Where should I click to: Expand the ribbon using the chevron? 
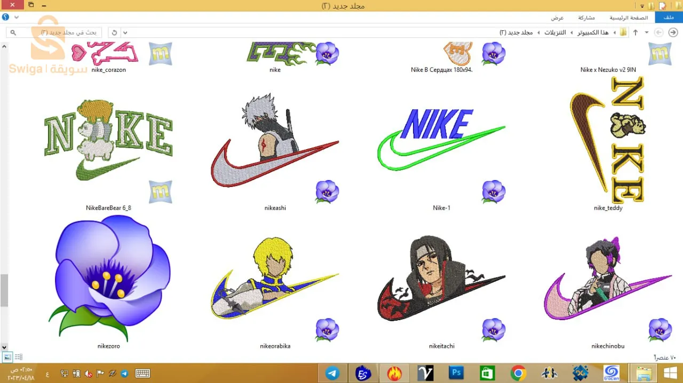[17, 18]
